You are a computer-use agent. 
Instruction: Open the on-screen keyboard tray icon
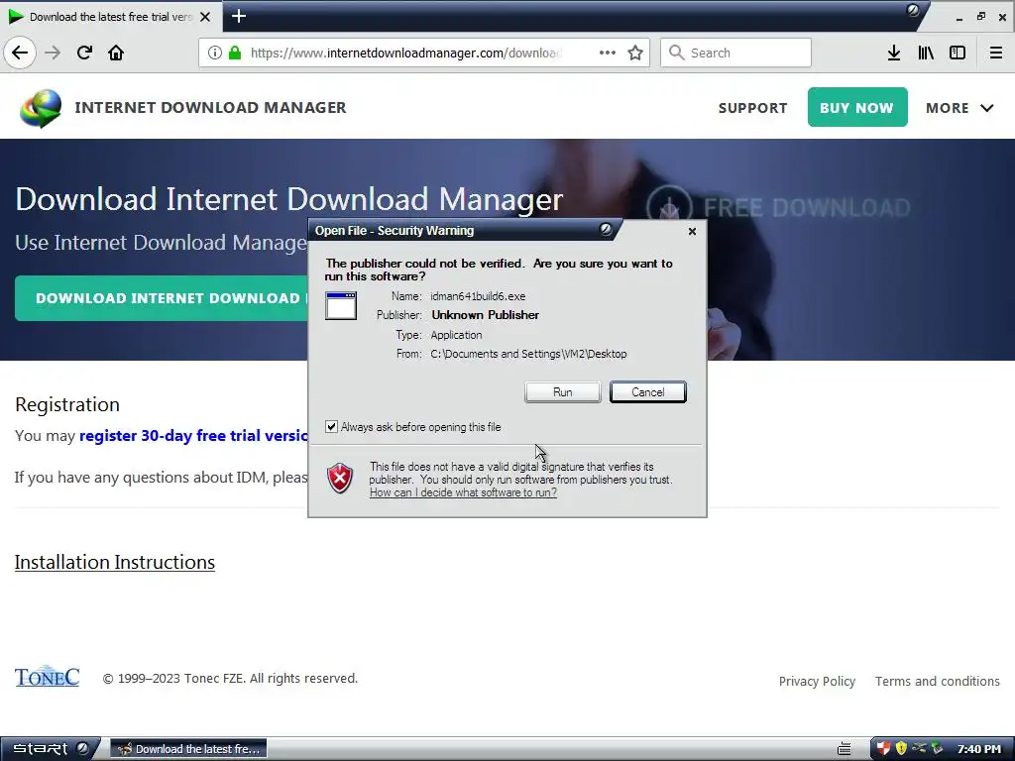(845, 749)
